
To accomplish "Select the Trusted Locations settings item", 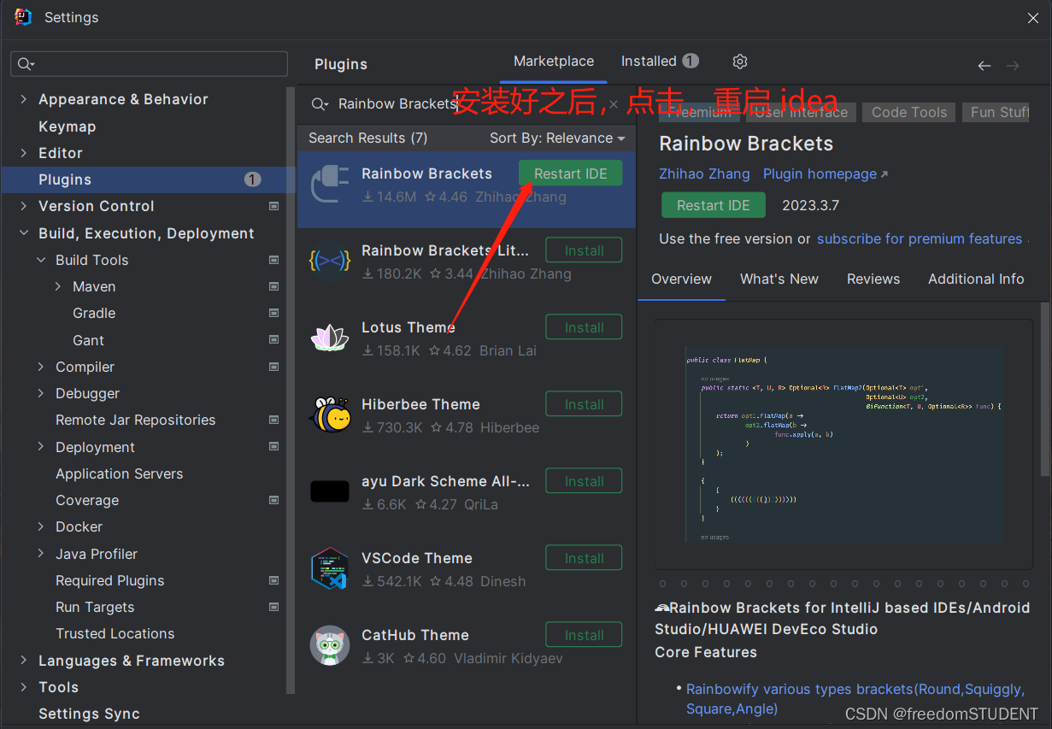I will coord(115,633).
